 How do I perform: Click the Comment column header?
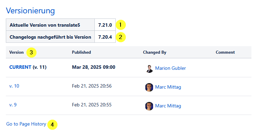pyautogui.click(x=225, y=52)
